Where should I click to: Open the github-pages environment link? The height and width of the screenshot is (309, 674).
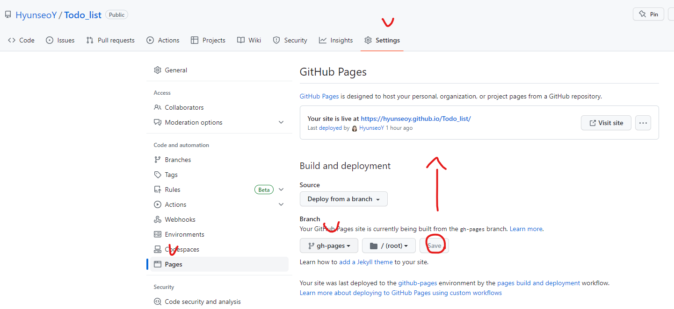[418, 283]
